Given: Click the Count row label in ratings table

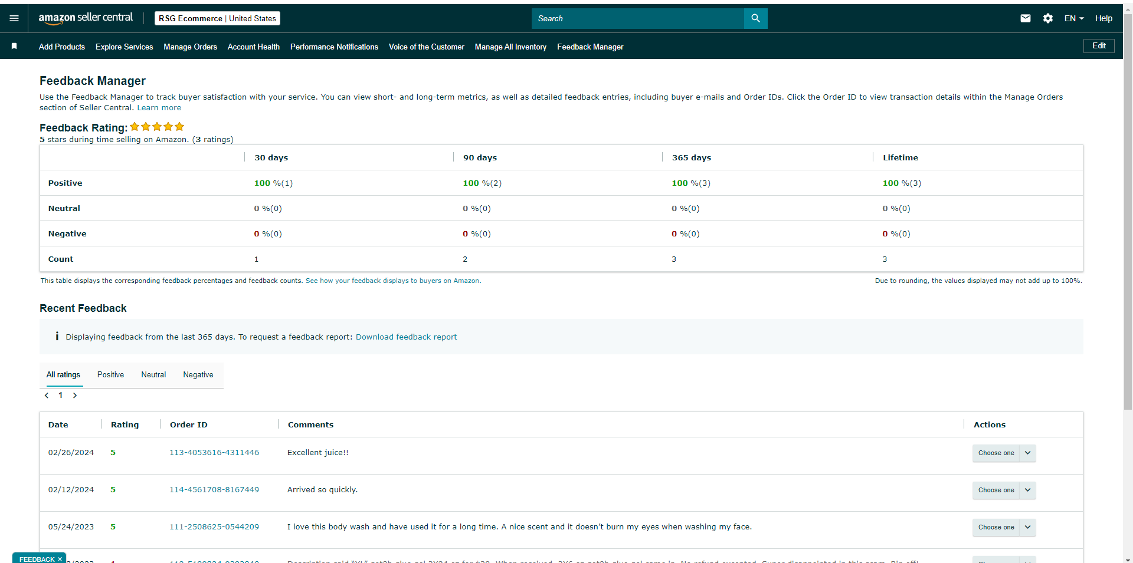Looking at the screenshot, I should [x=61, y=259].
